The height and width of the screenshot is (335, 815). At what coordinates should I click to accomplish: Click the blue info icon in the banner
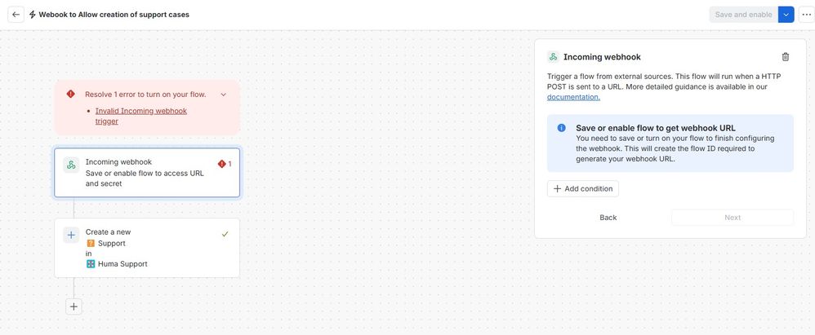pos(561,128)
